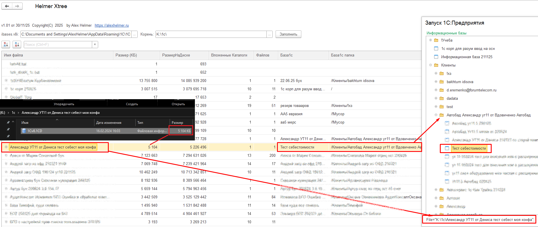Image resolution: width=538 pixels, height=227 pixels.
Task: Collapse the Автобад Александр ут11 folder
Action: click(x=436, y=115)
